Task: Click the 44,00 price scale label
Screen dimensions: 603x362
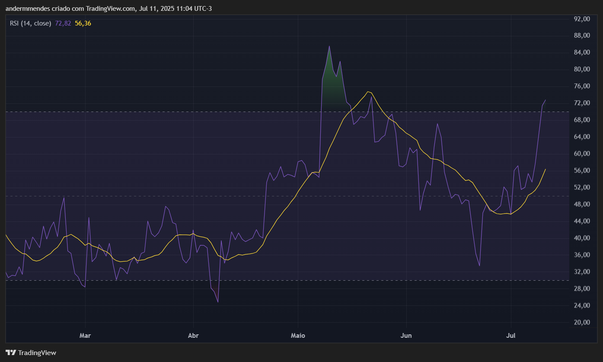Action: [582, 221]
